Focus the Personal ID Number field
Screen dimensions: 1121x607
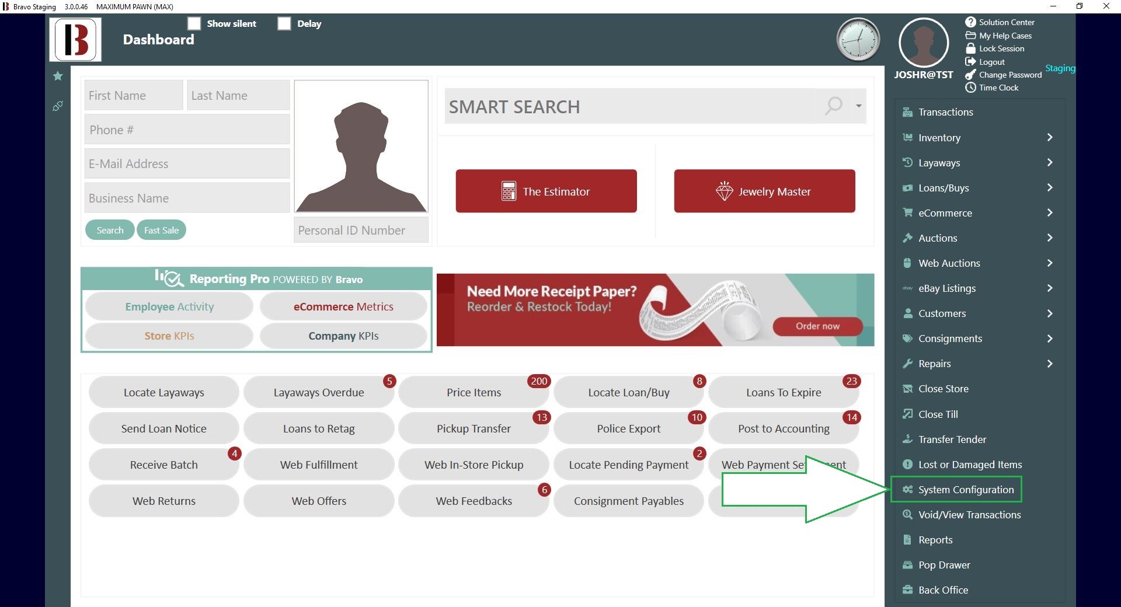pos(361,230)
